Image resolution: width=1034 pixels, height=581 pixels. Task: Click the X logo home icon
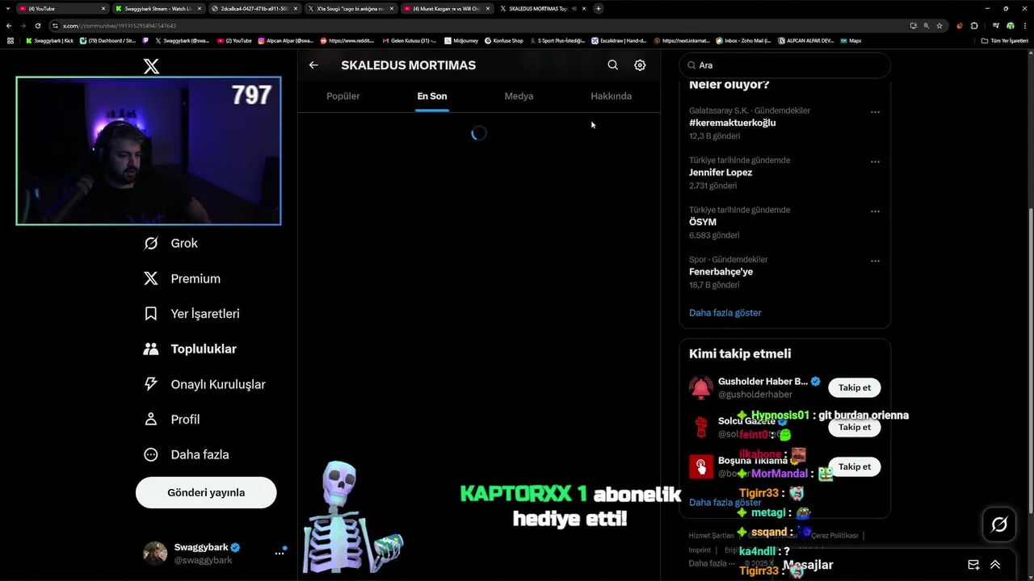coord(151,66)
